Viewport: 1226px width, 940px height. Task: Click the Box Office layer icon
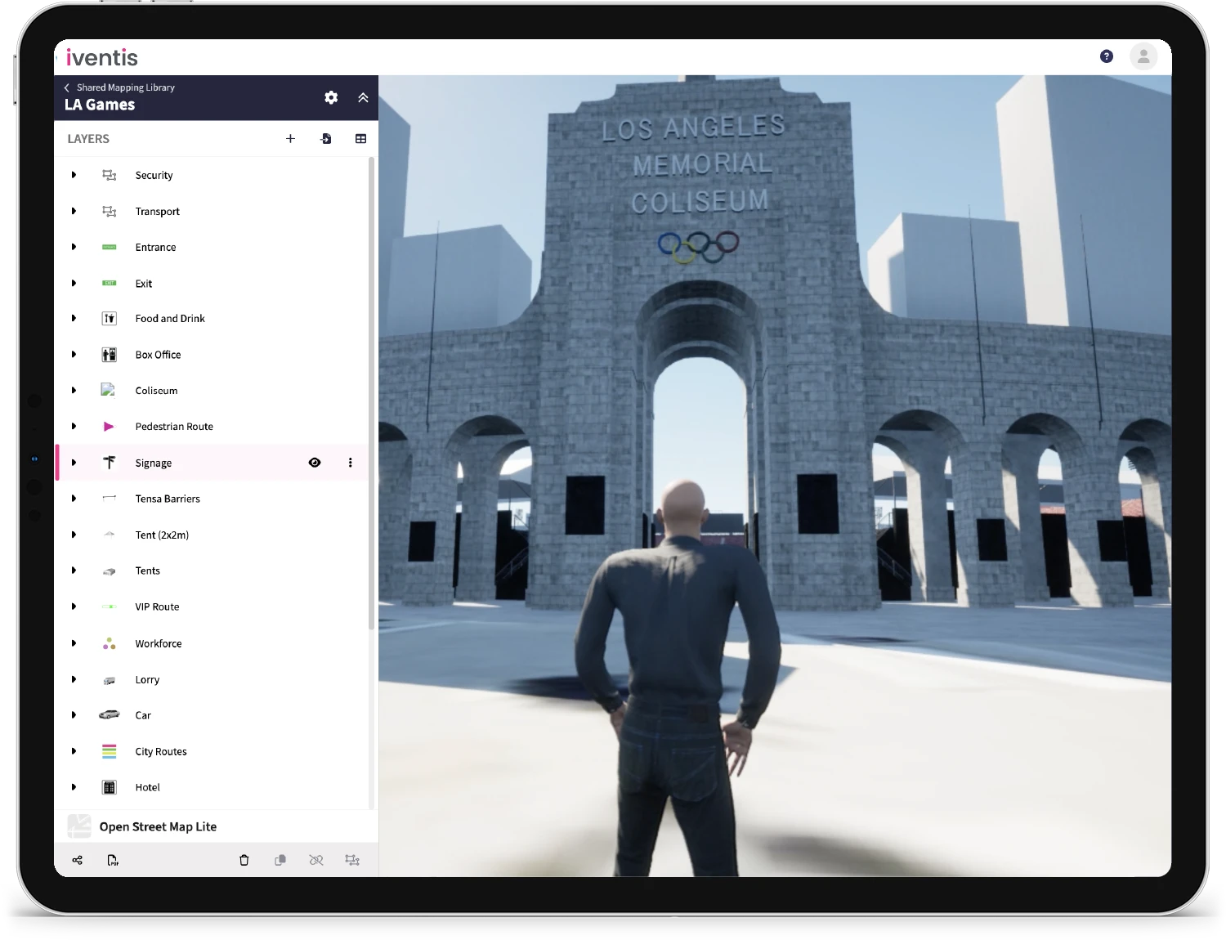click(109, 355)
